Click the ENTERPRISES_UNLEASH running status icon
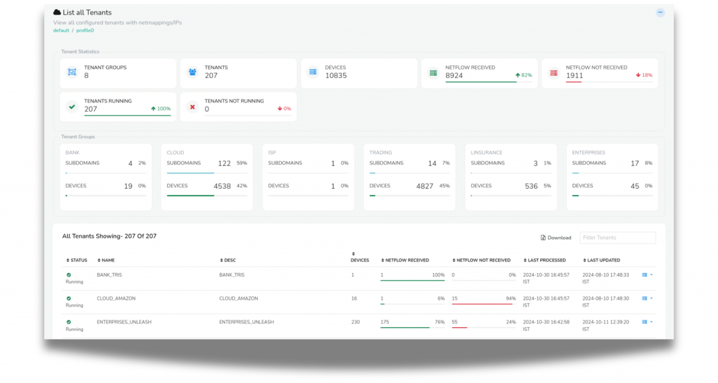Screen dimensions: 718x383 69,322
